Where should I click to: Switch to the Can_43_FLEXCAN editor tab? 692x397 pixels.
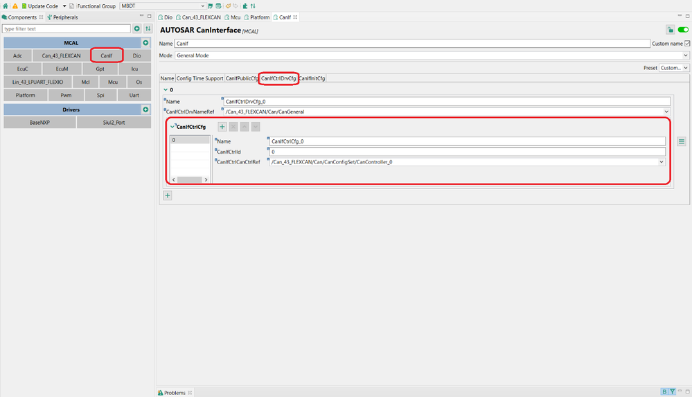point(199,17)
